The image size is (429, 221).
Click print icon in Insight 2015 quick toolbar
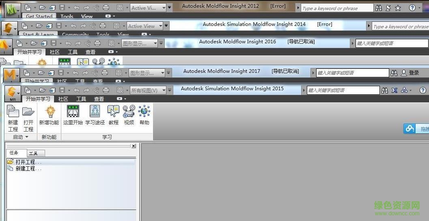tap(106, 90)
